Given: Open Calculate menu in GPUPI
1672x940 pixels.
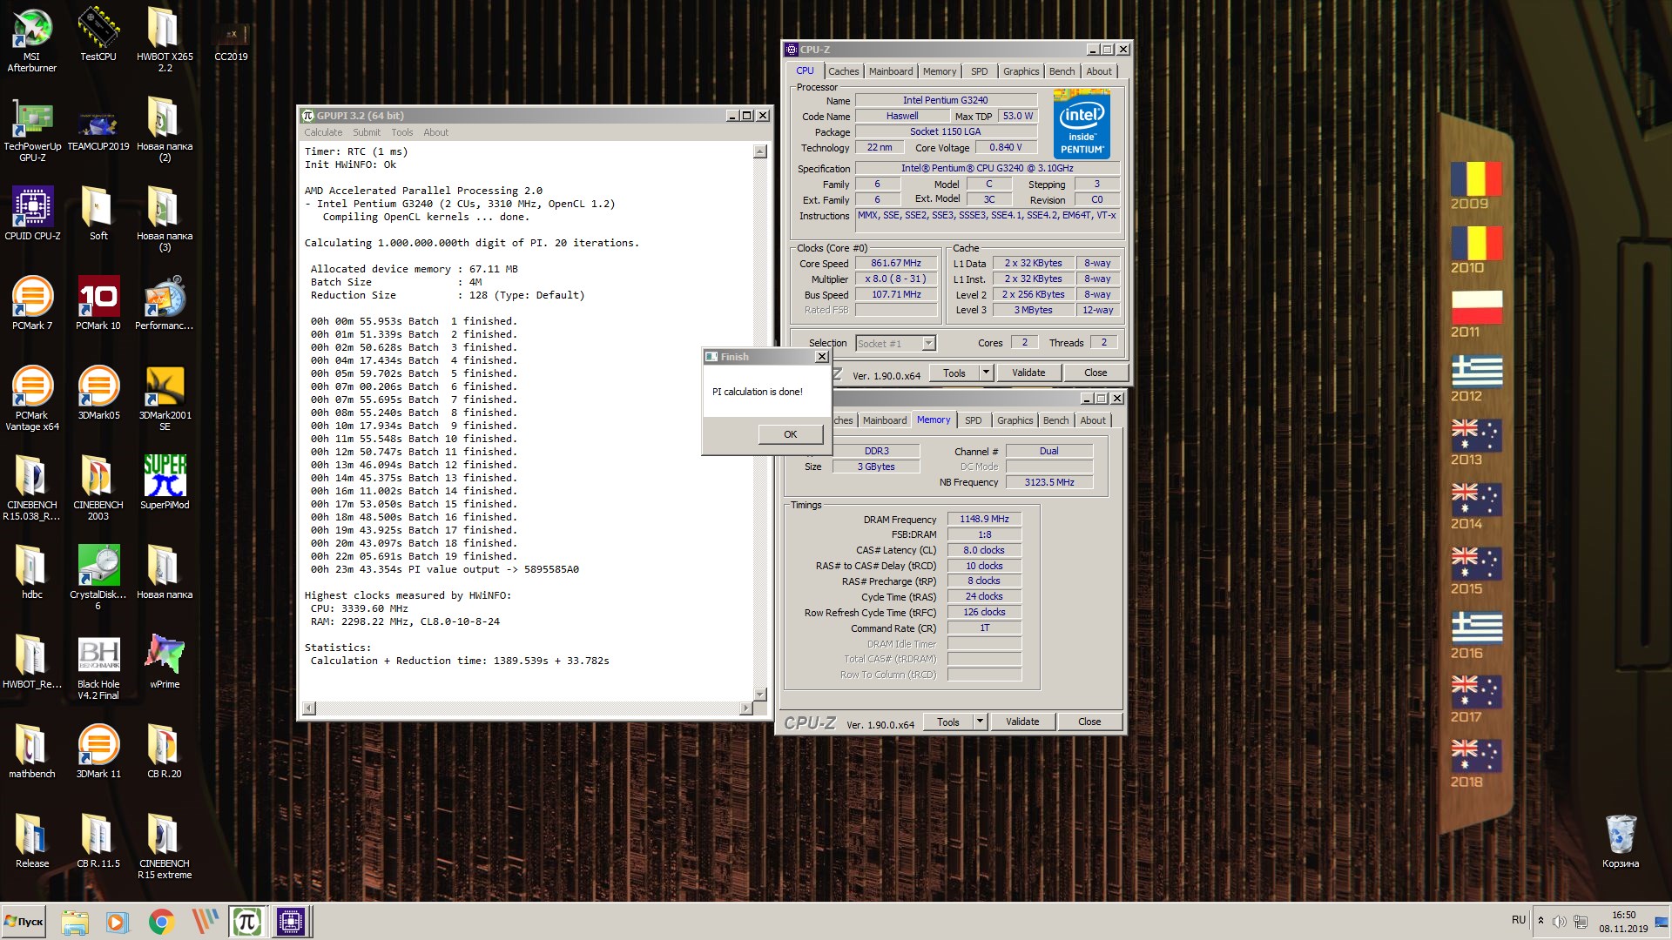Looking at the screenshot, I should pyautogui.click(x=323, y=132).
